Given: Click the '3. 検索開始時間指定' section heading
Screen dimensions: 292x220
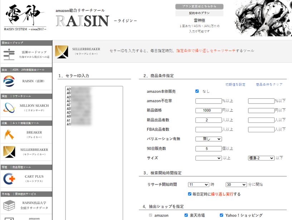Looking at the screenshot, I should pos(162,173).
